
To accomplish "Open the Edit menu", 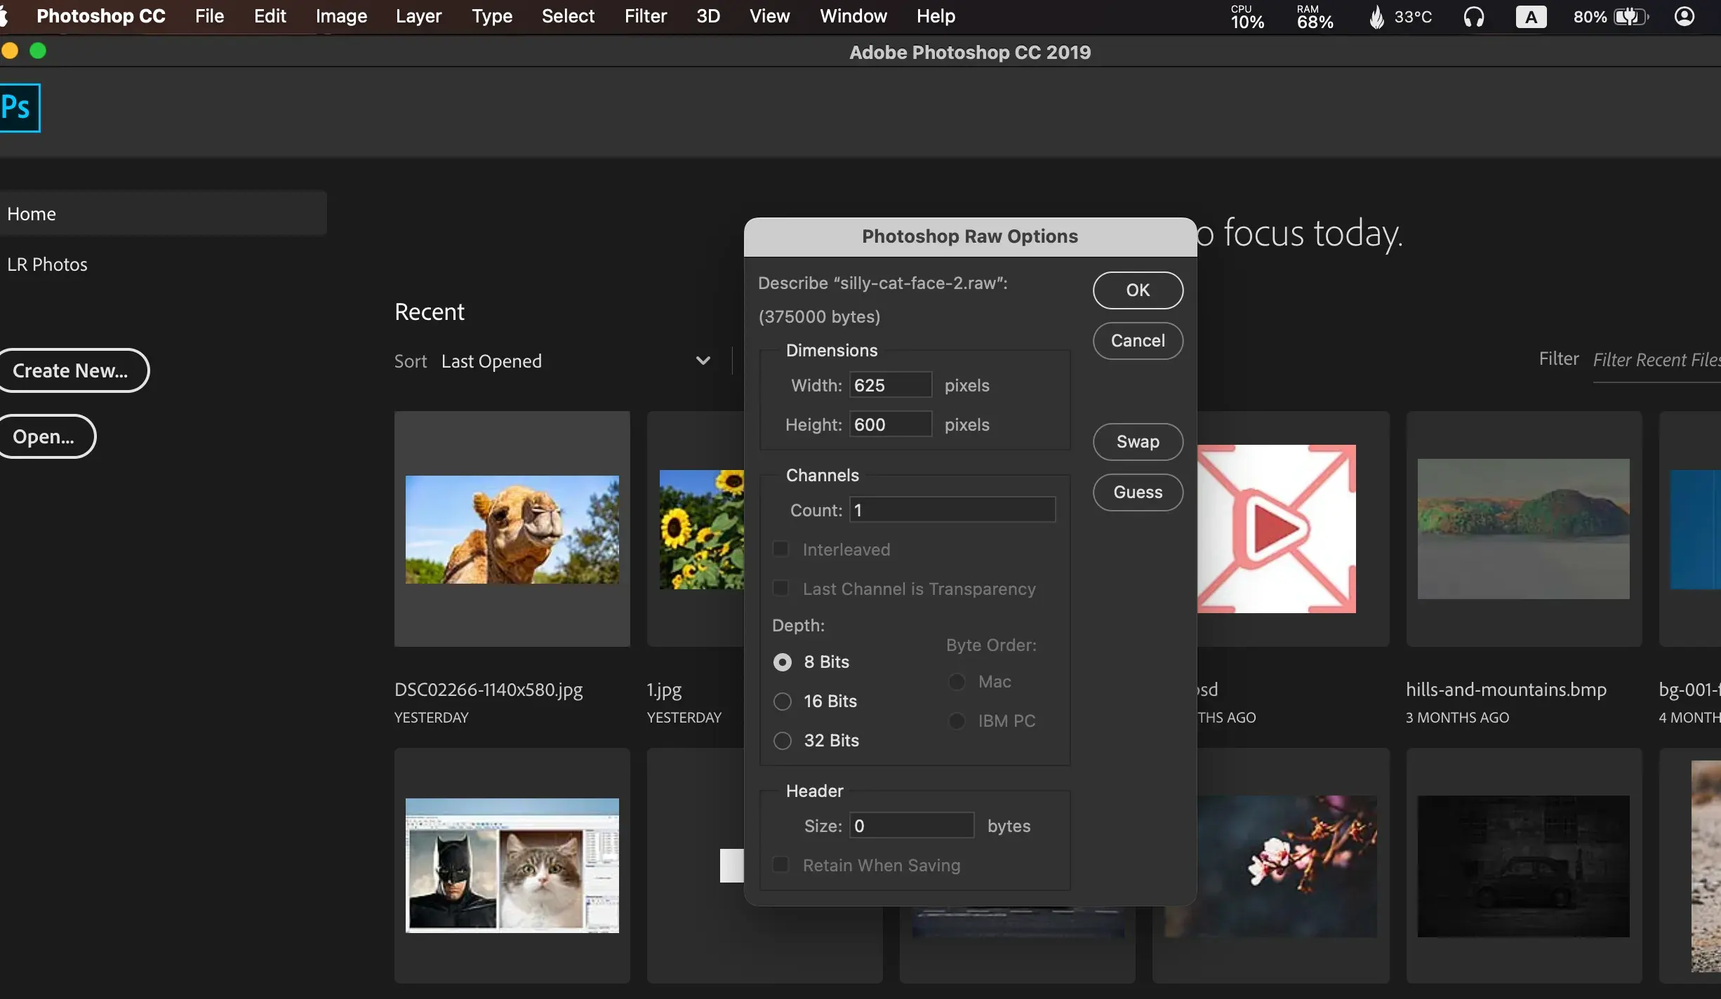I will 270,16.
